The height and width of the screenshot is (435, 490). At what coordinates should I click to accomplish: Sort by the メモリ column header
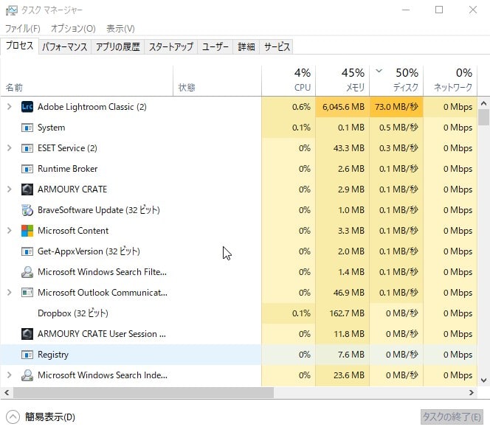[x=342, y=80]
